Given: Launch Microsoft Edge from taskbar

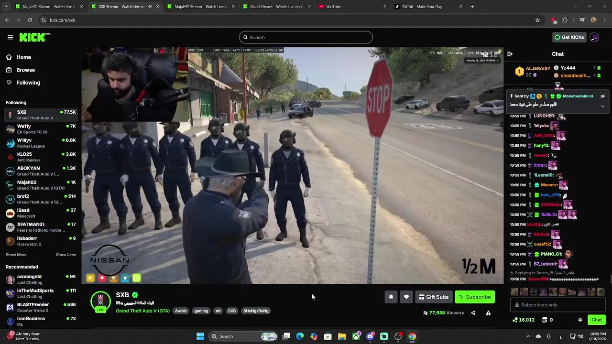Looking at the screenshot, I should 300,336.
